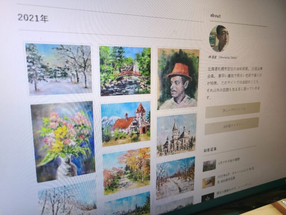Open the blue-sky landscape painting below the autumn path
Viewport: 286px width, 215px height.
pyautogui.click(x=128, y=204)
